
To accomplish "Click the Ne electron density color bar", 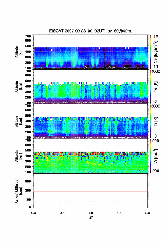I will [150, 52].
